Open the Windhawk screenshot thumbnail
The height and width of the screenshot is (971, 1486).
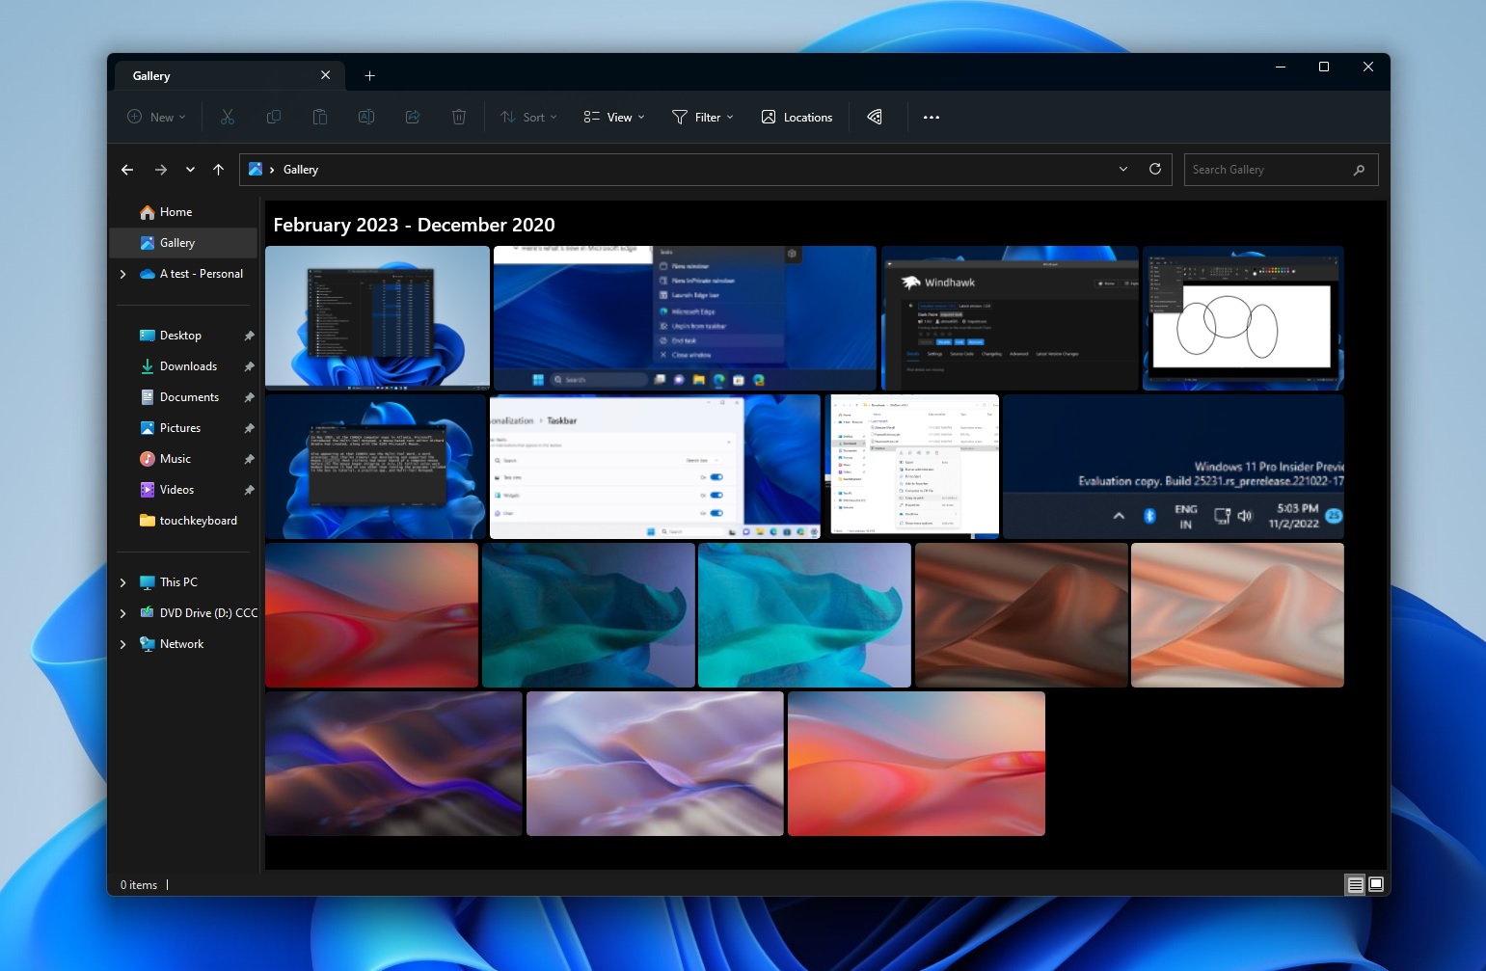(x=1009, y=318)
